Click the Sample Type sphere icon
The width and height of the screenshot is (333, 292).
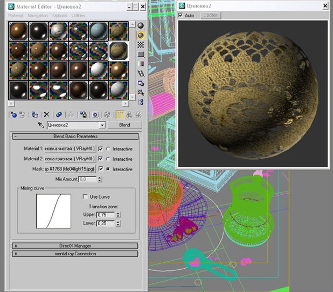pyautogui.click(x=141, y=25)
